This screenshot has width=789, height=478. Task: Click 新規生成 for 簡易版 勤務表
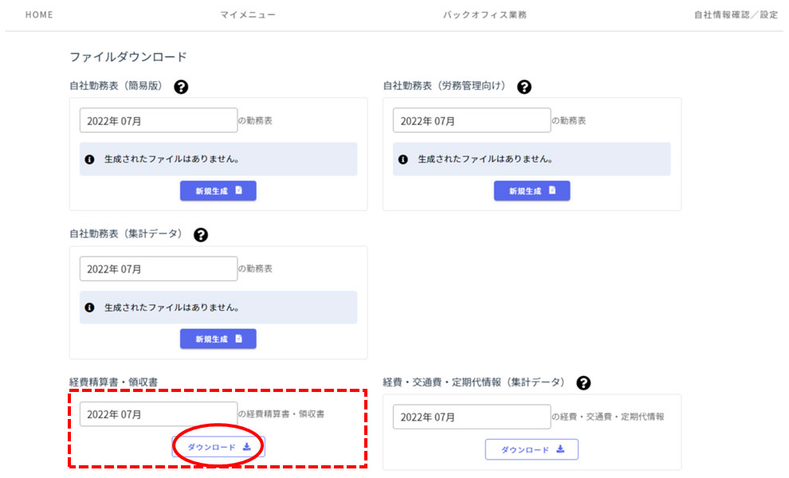coord(218,190)
